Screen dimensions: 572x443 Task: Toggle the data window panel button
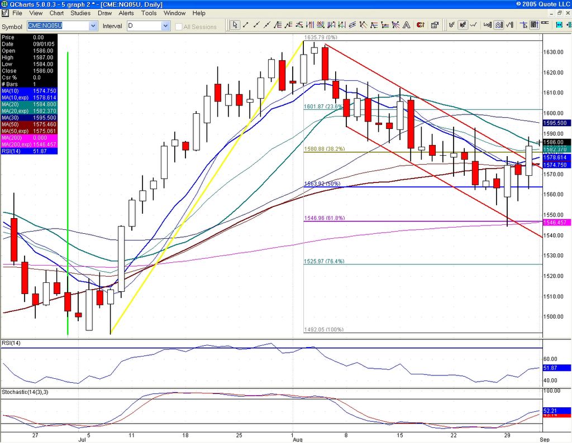coord(535,25)
